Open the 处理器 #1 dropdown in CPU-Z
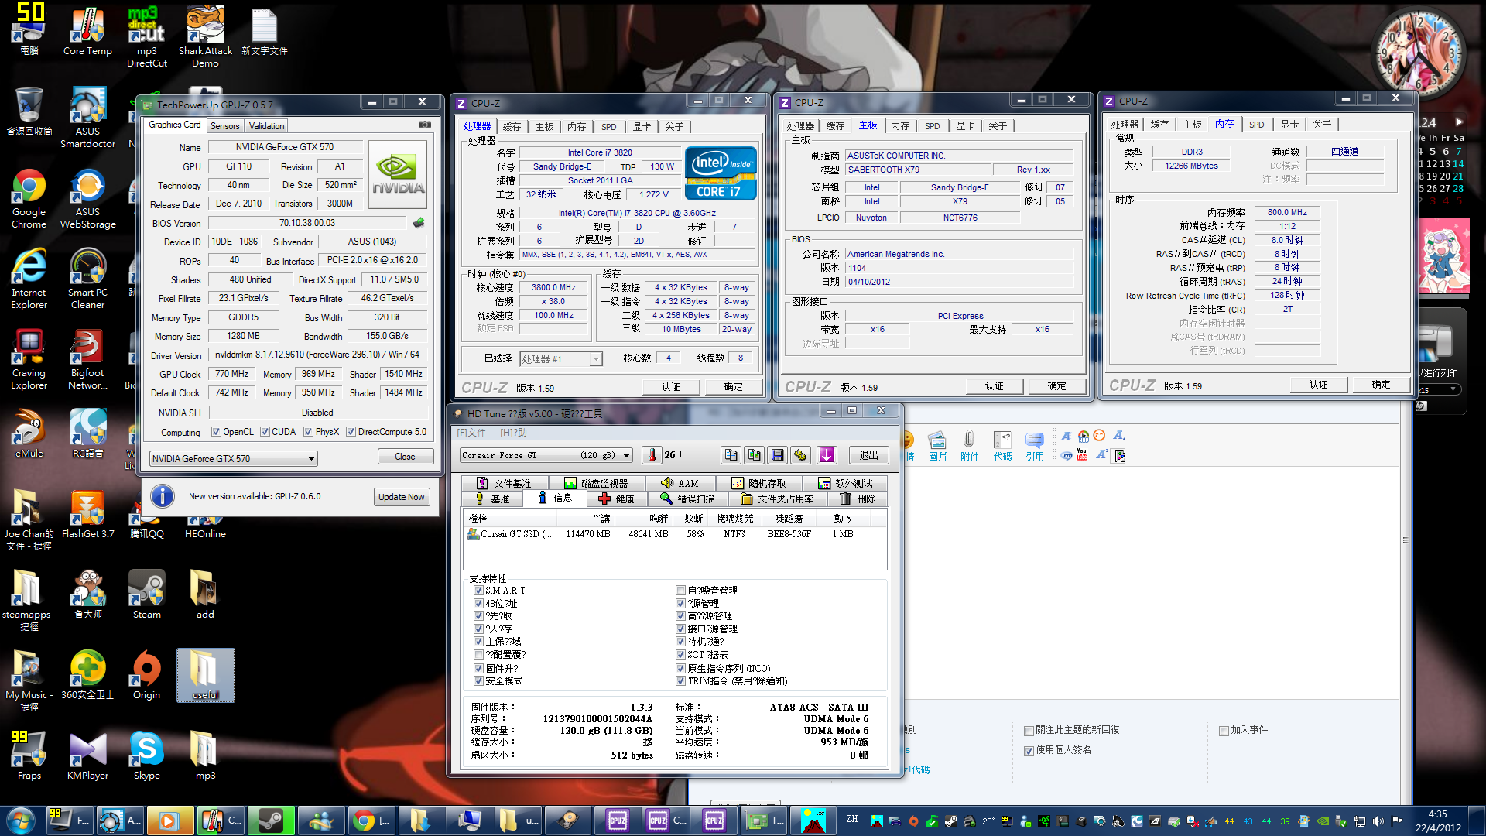1486x836 pixels. [560, 359]
